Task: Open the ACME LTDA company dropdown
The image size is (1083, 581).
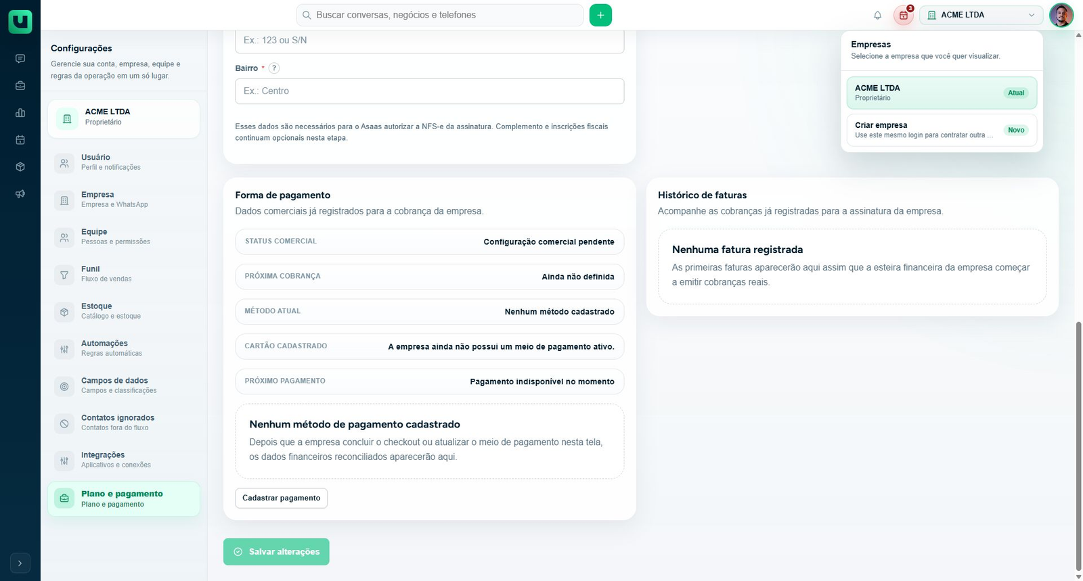Action: point(981,15)
